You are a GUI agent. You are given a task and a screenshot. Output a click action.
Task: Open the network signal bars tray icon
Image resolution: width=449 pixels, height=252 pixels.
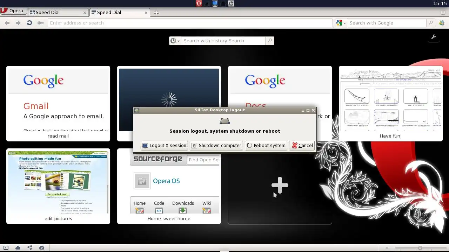[x=207, y=3]
